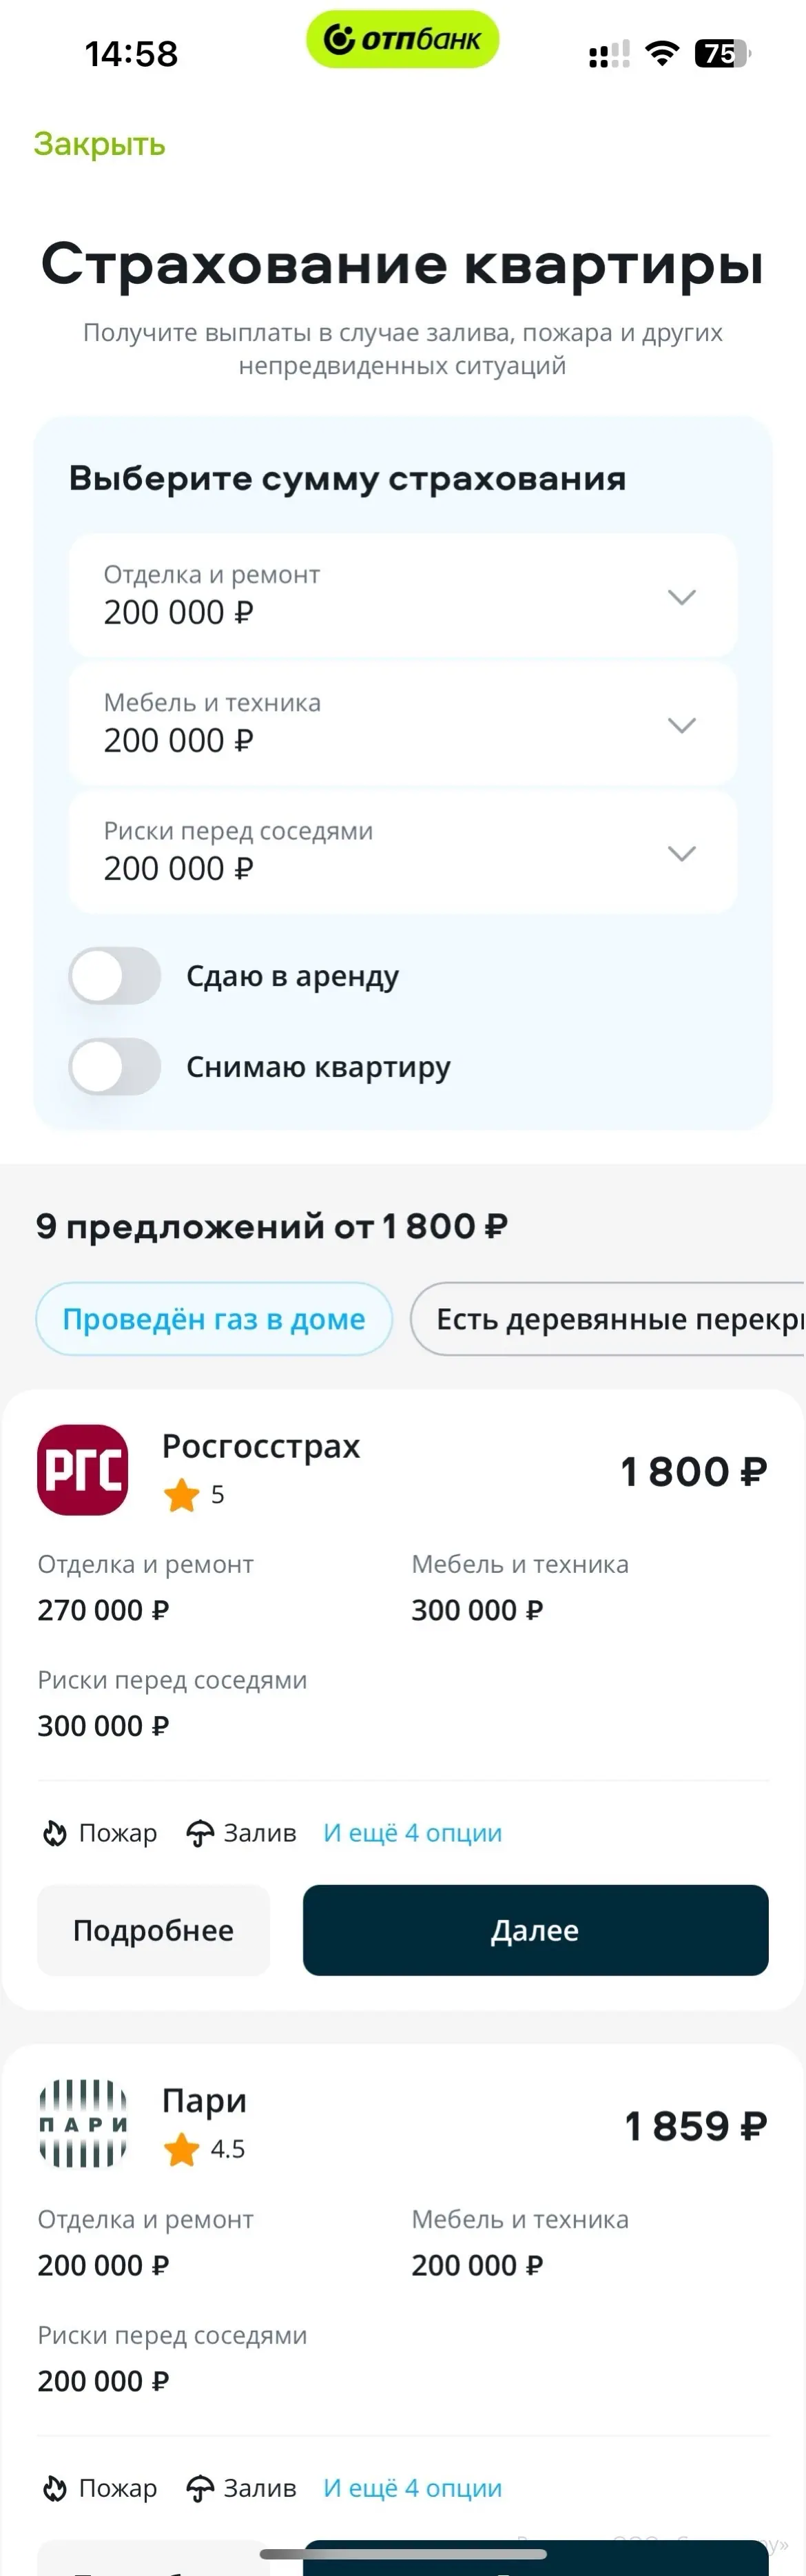Tap the OTP Bank logo badge

pyautogui.click(x=402, y=40)
